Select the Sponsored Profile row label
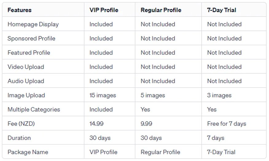Image resolution: width=269 pixels, height=161 pixels. 31,39
